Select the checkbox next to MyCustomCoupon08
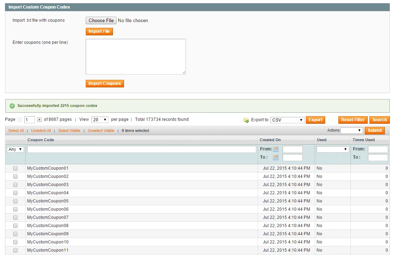393x262 pixels. tap(15, 226)
